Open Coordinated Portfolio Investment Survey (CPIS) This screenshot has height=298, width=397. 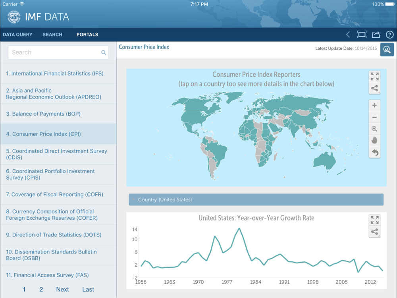[58, 174]
